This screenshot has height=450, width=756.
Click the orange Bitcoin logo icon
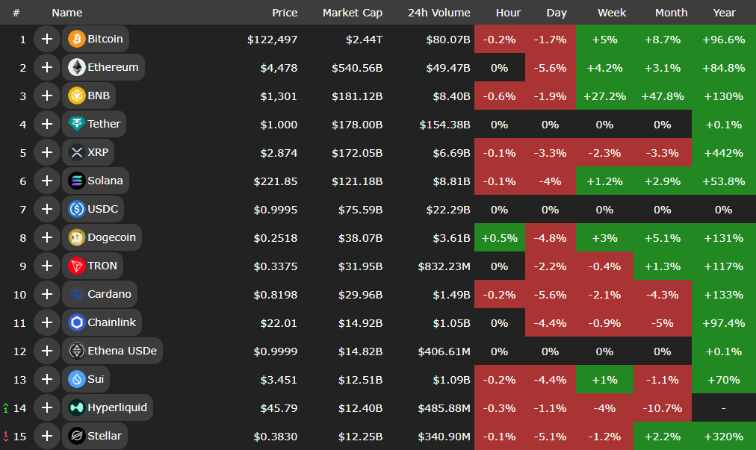coord(77,39)
